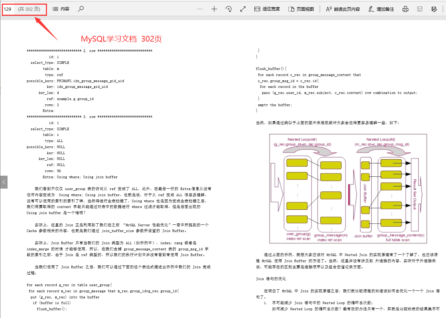
Task: Click the line 'put (g_rec, m_rec) into the buffer'
Action: point(65,297)
